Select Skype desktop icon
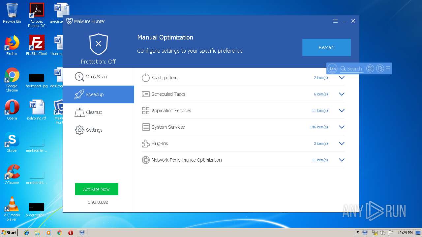Image resolution: width=422 pixels, height=237 pixels. (12, 142)
